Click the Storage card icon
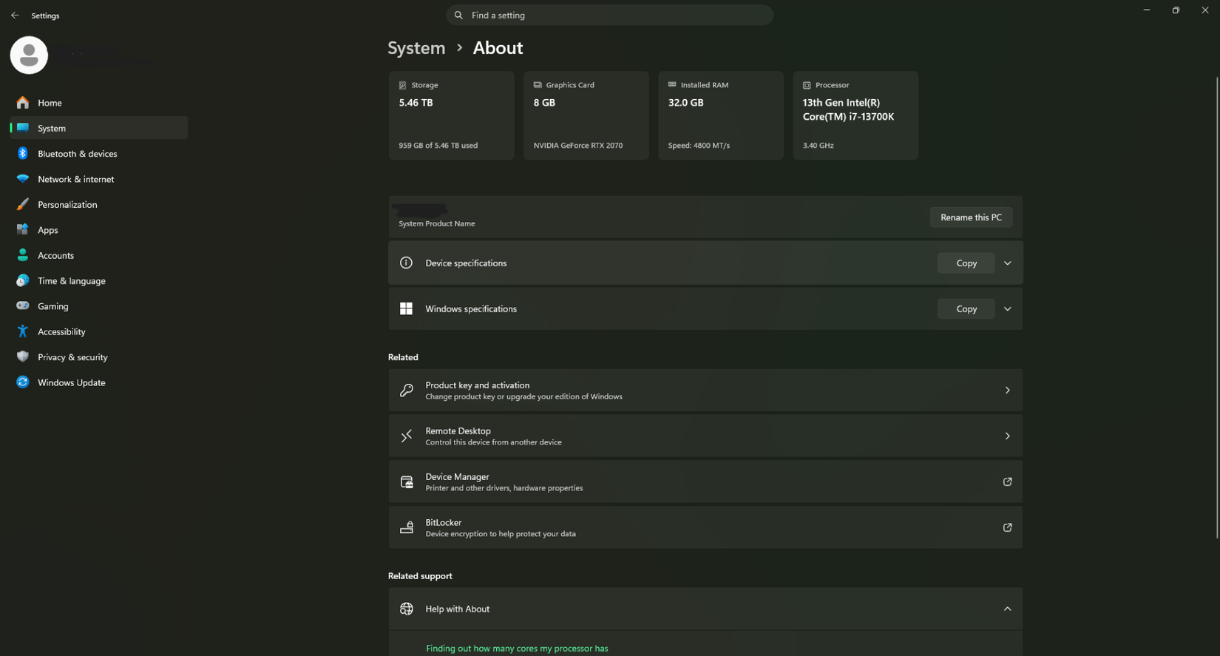 [x=403, y=85]
